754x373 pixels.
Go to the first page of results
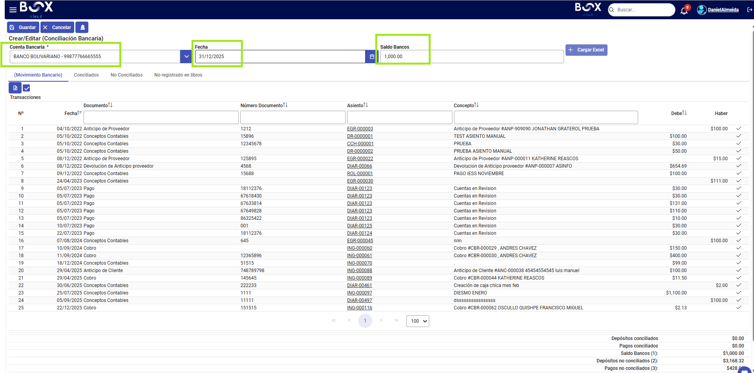point(334,321)
